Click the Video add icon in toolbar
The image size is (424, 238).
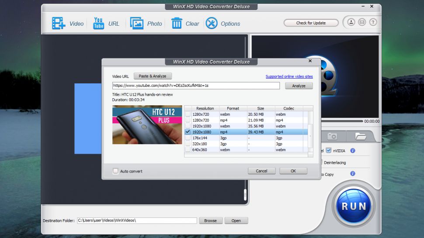(x=59, y=24)
